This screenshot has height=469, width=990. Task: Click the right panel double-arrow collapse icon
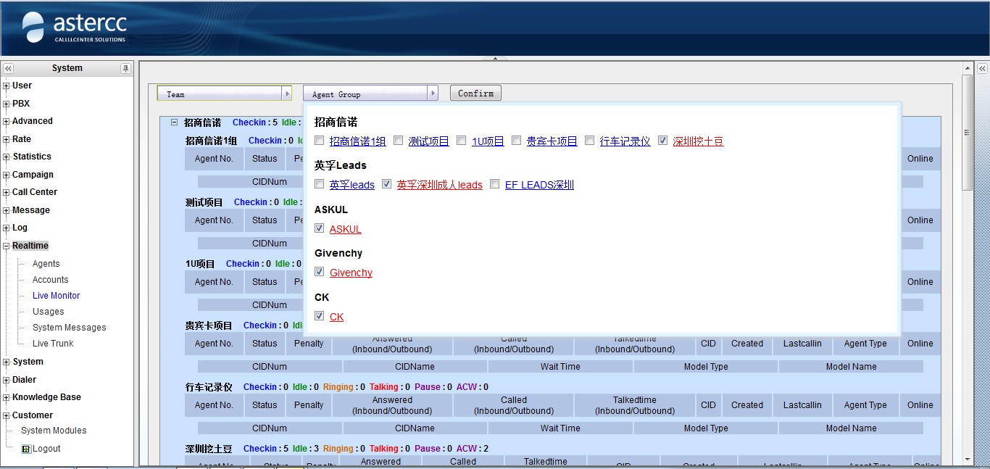coord(982,68)
